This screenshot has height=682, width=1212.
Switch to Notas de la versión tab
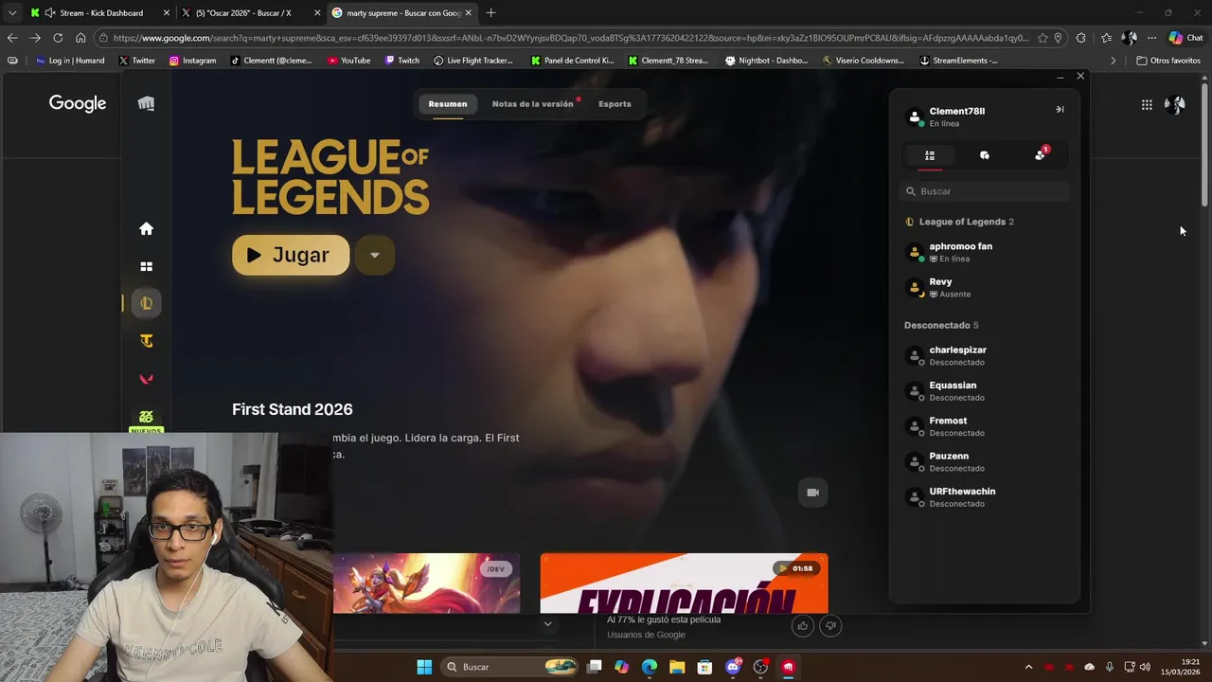533,104
